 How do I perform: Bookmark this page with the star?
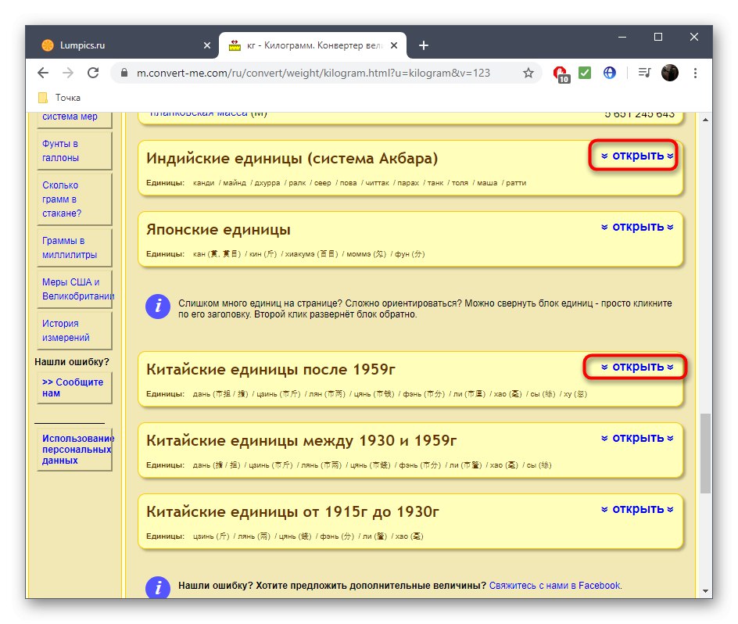click(528, 73)
